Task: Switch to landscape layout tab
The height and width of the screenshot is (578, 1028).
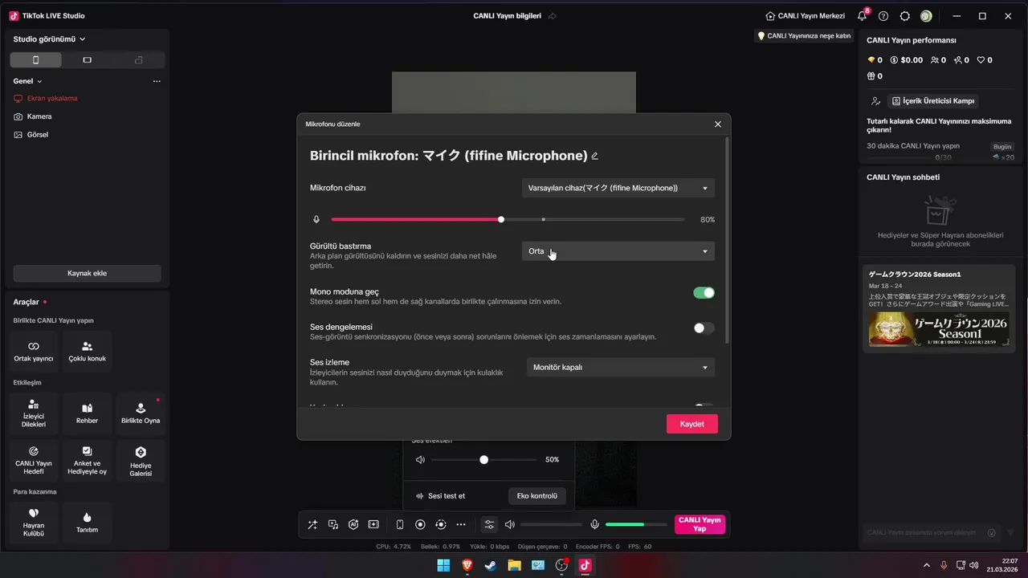Action: (x=87, y=60)
